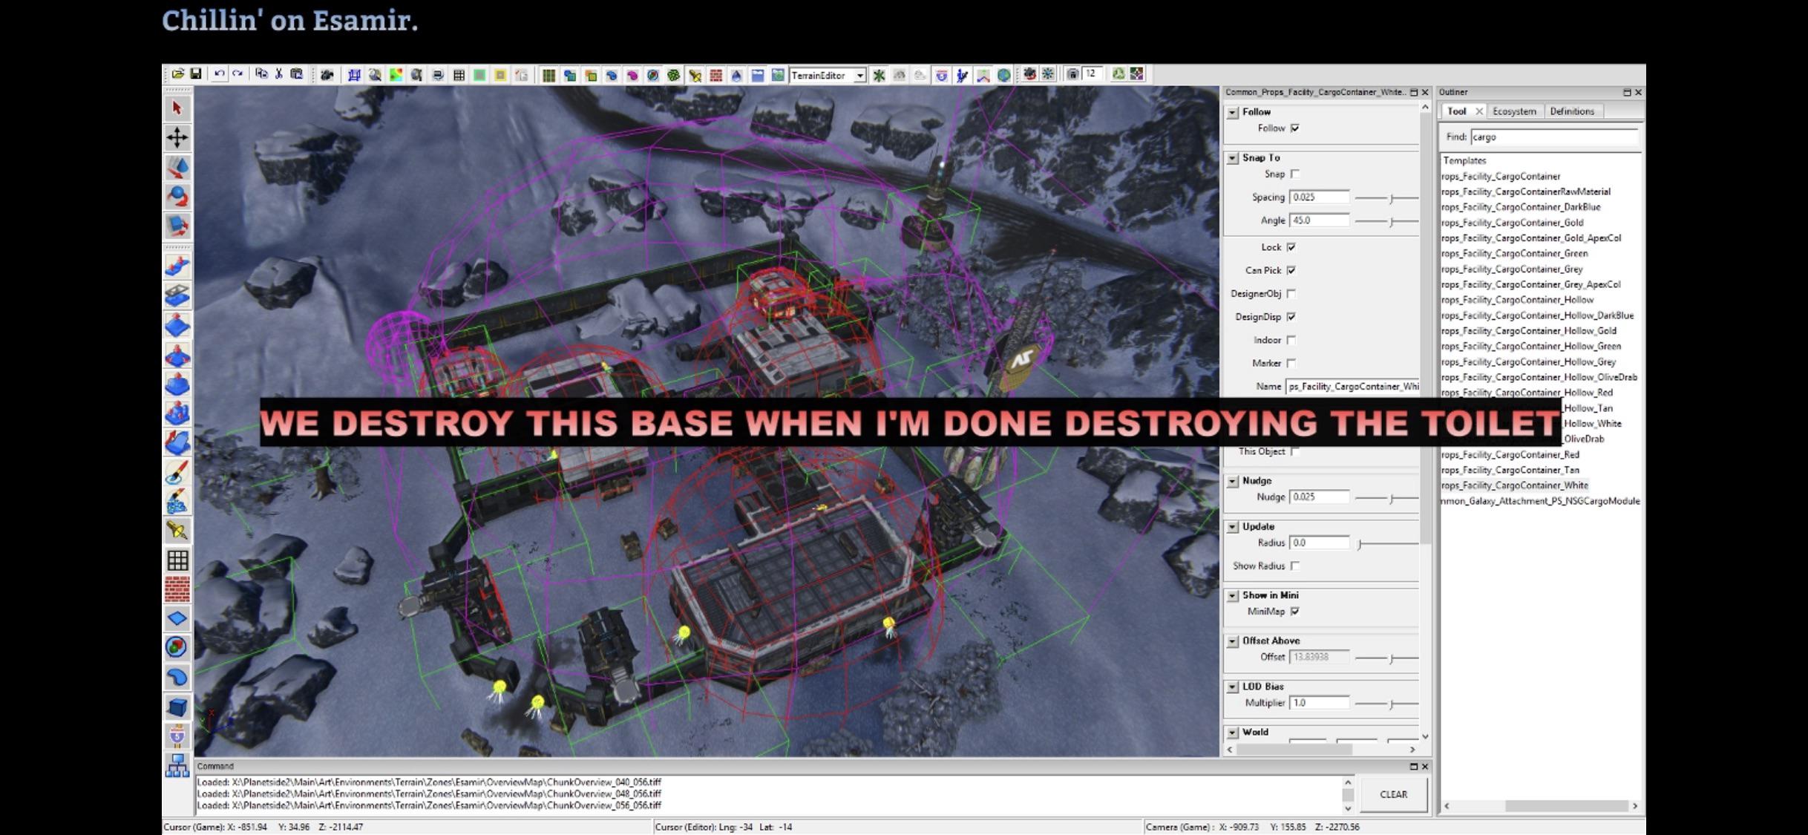Toggle the MiniMap checkbox under Show in Mini
Viewport: 1808px width, 835px height.
click(1295, 612)
